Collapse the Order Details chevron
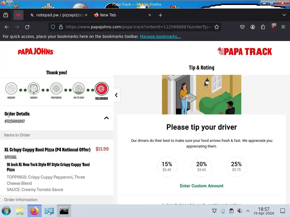The image size is (290, 217). 106,118
